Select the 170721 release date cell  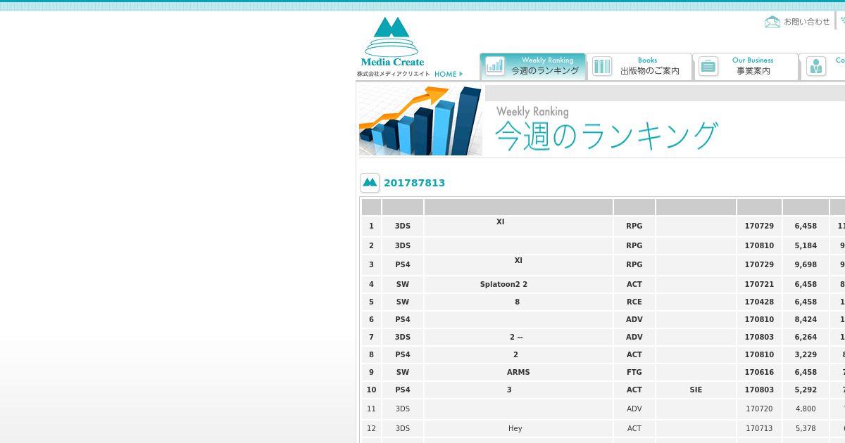[759, 284]
